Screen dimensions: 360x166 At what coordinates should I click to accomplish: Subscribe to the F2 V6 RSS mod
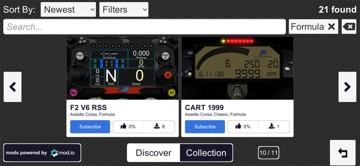[x=90, y=127]
